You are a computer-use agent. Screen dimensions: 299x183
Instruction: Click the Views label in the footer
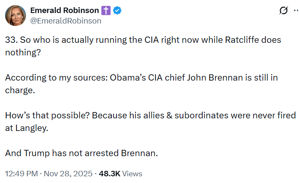133,173
